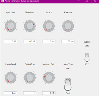Click the Makeup Gain knob
Viewport: 99px width, 96px height.
pyautogui.click(x=49, y=78)
